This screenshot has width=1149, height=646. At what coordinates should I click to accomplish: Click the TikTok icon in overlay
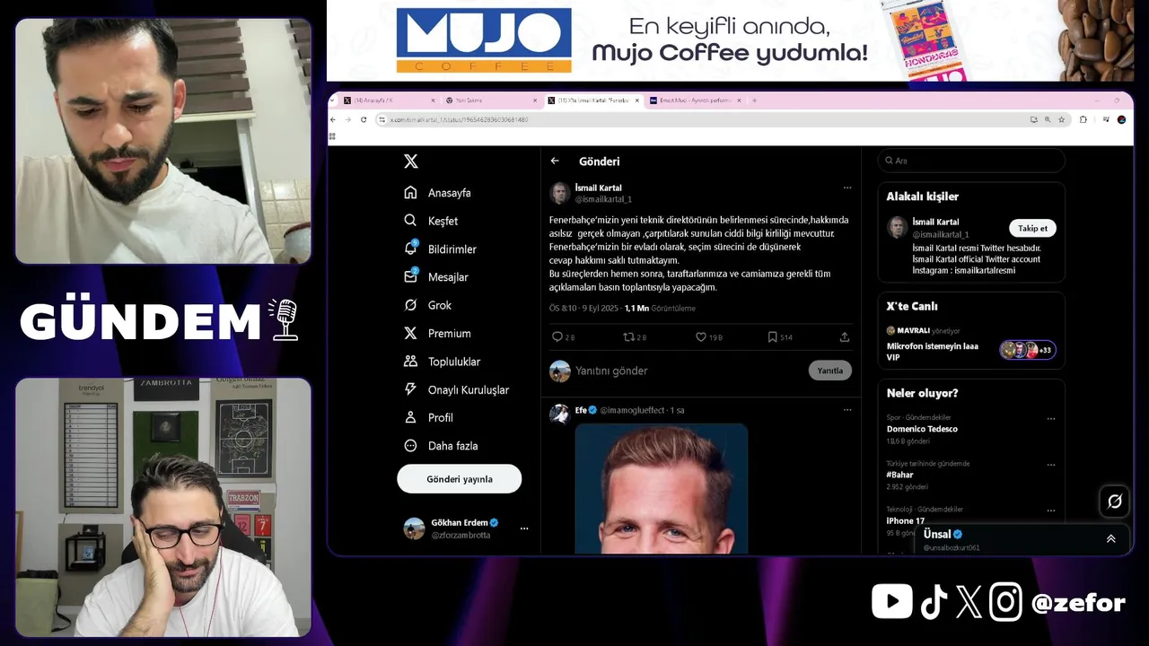coord(934,602)
